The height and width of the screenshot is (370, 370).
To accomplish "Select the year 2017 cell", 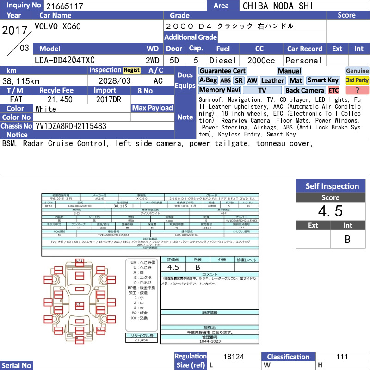I will coord(15,30).
